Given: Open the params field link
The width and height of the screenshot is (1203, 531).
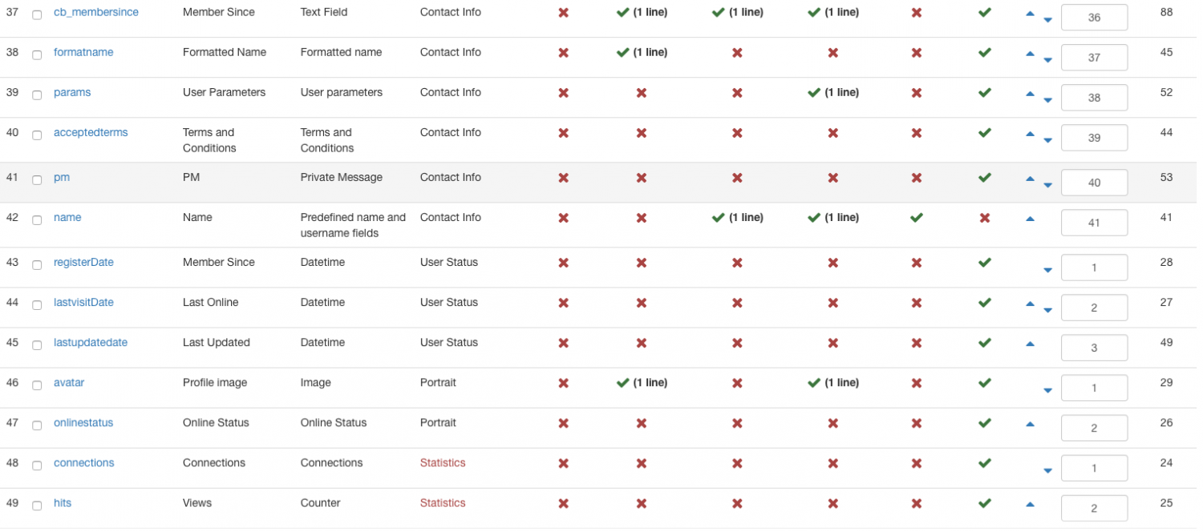Looking at the screenshot, I should pos(72,93).
